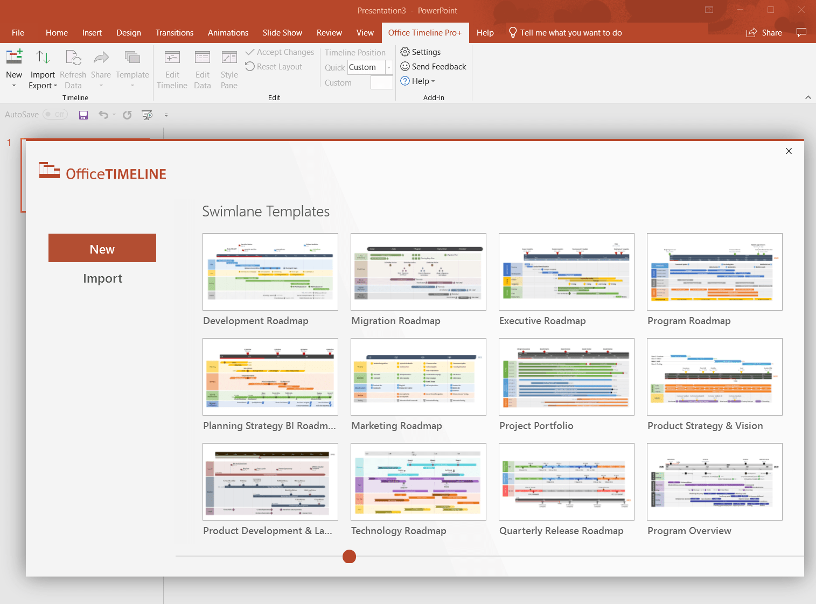Toggle AutoSave off-switch
The width and height of the screenshot is (816, 604).
click(54, 114)
